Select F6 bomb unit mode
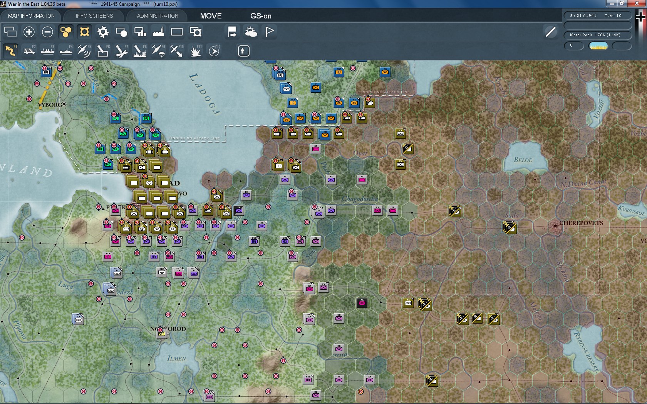Screen dimensions: 647x404 tap(103, 51)
